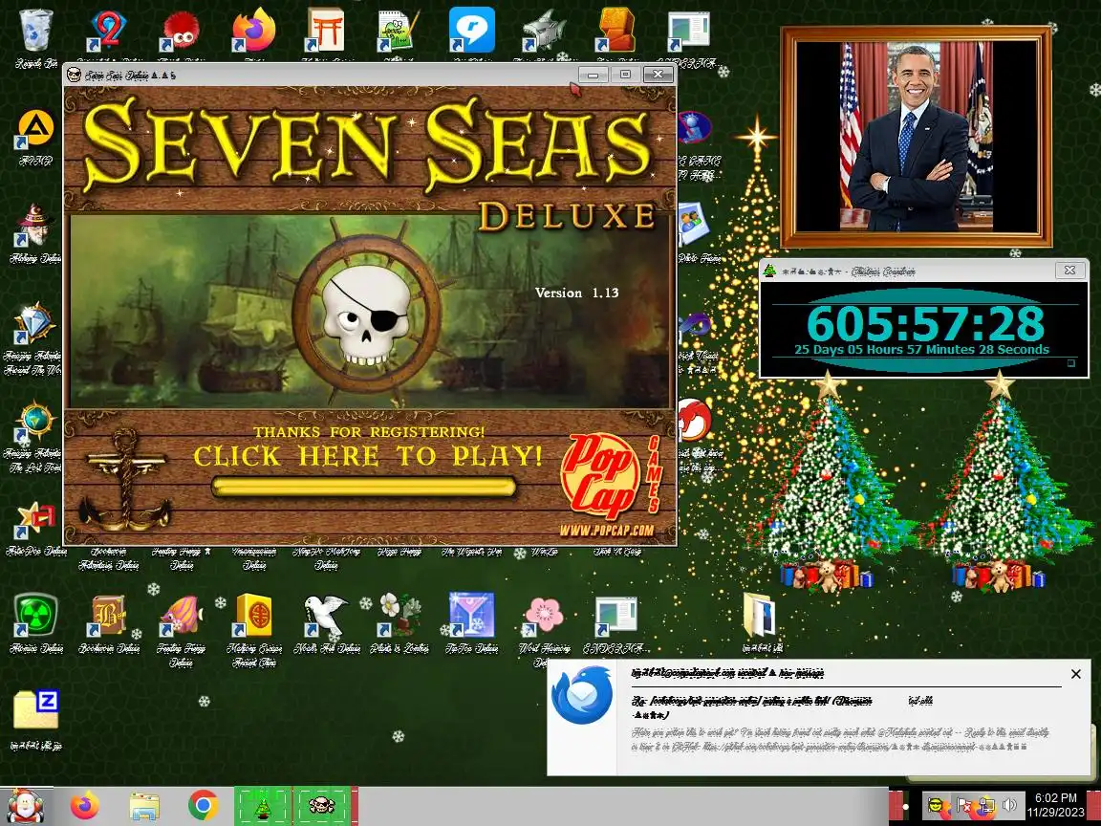Click the Thunderbird logo in the notification
The image size is (1101, 826).
582,695
